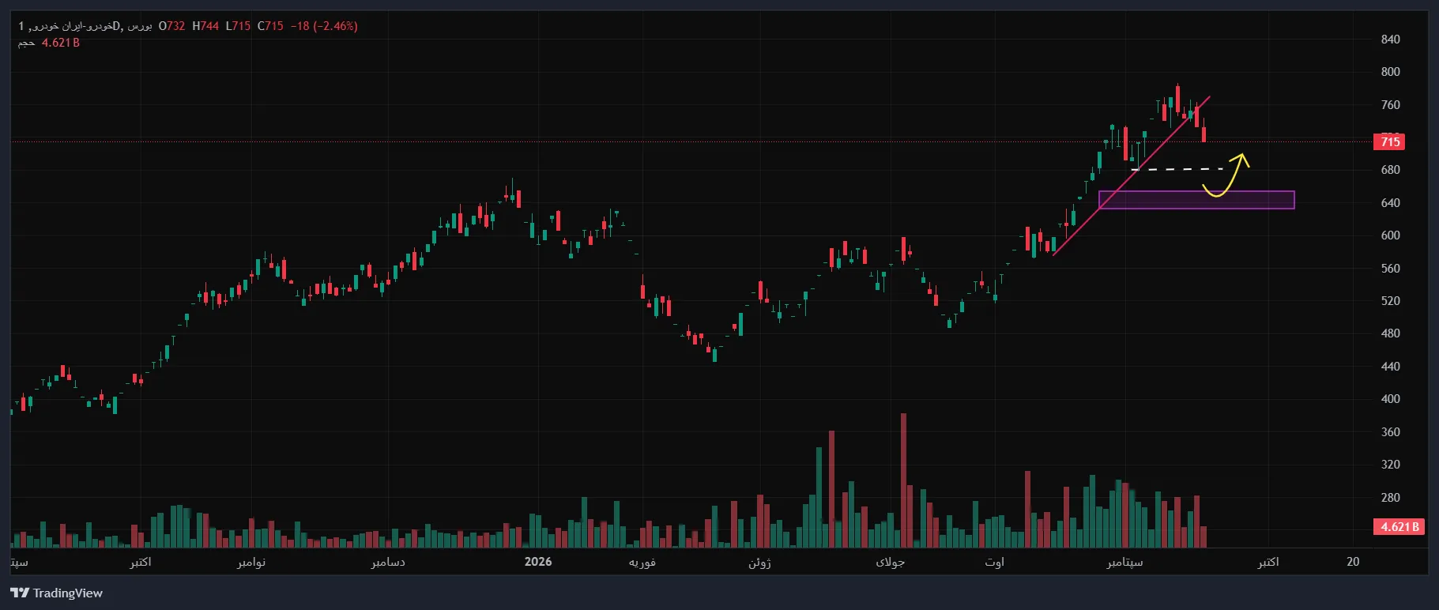Select the white dashed horizontal line drawing
The image size is (1439, 610).
(1177, 169)
